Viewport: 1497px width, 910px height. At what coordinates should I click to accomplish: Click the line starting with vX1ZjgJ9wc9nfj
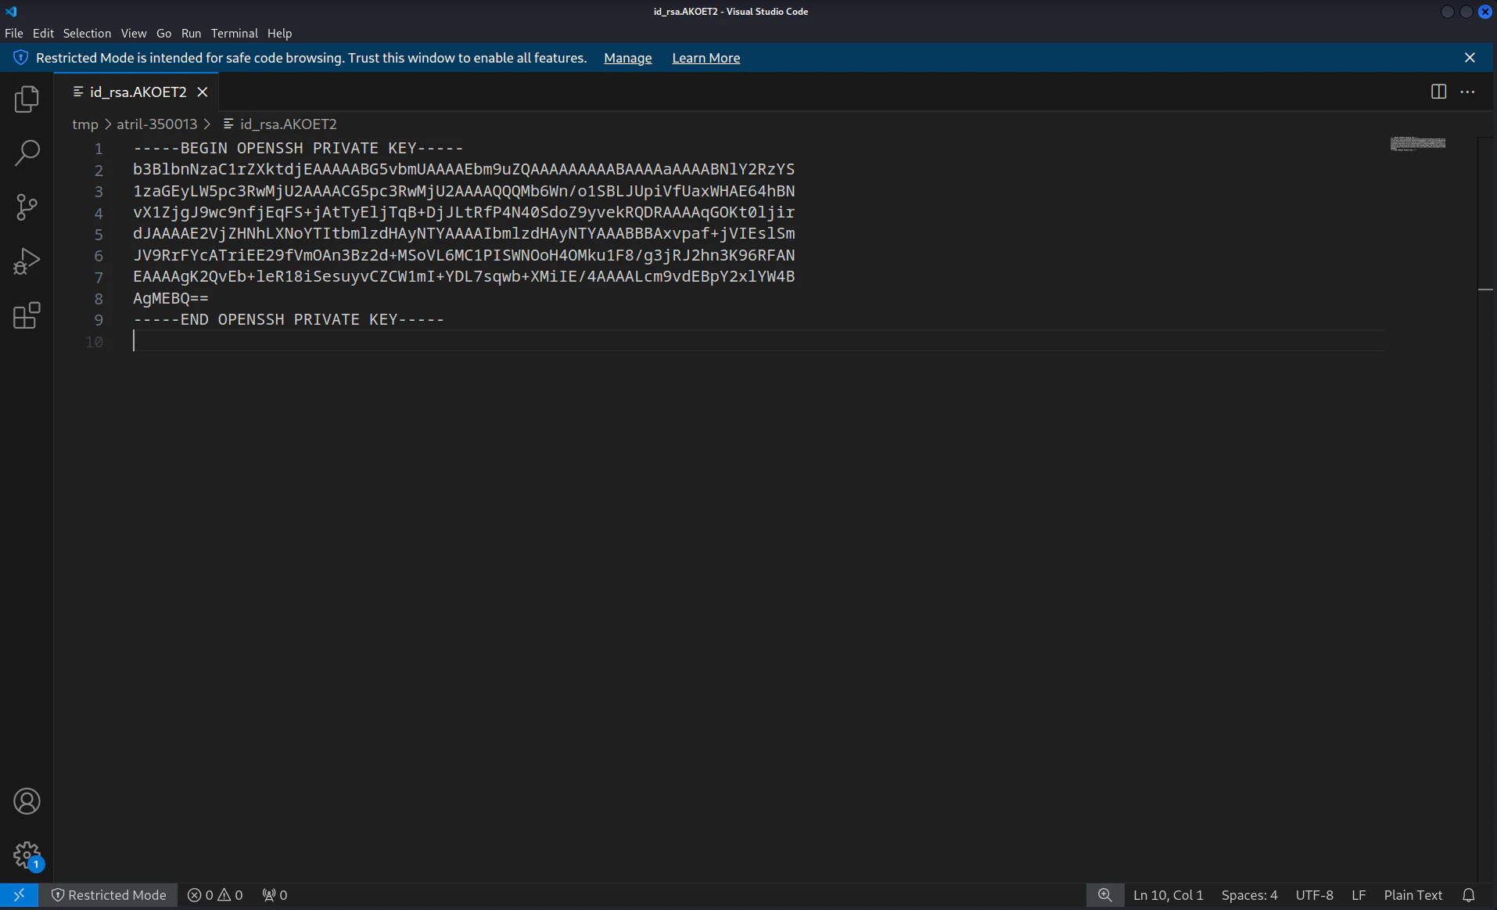click(464, 212)
